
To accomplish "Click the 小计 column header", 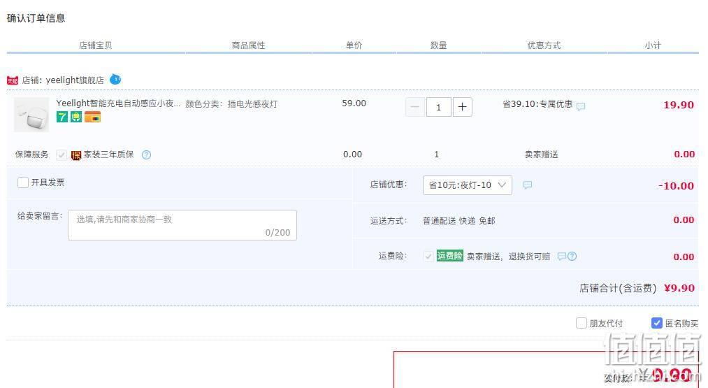I will (653, 45).
